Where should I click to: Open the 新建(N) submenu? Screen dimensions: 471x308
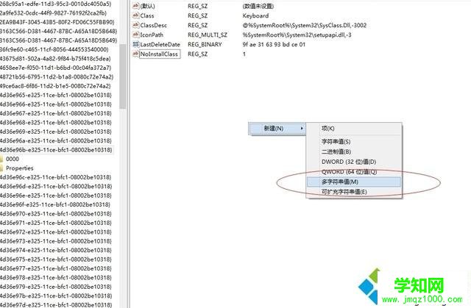pos(277,129)
